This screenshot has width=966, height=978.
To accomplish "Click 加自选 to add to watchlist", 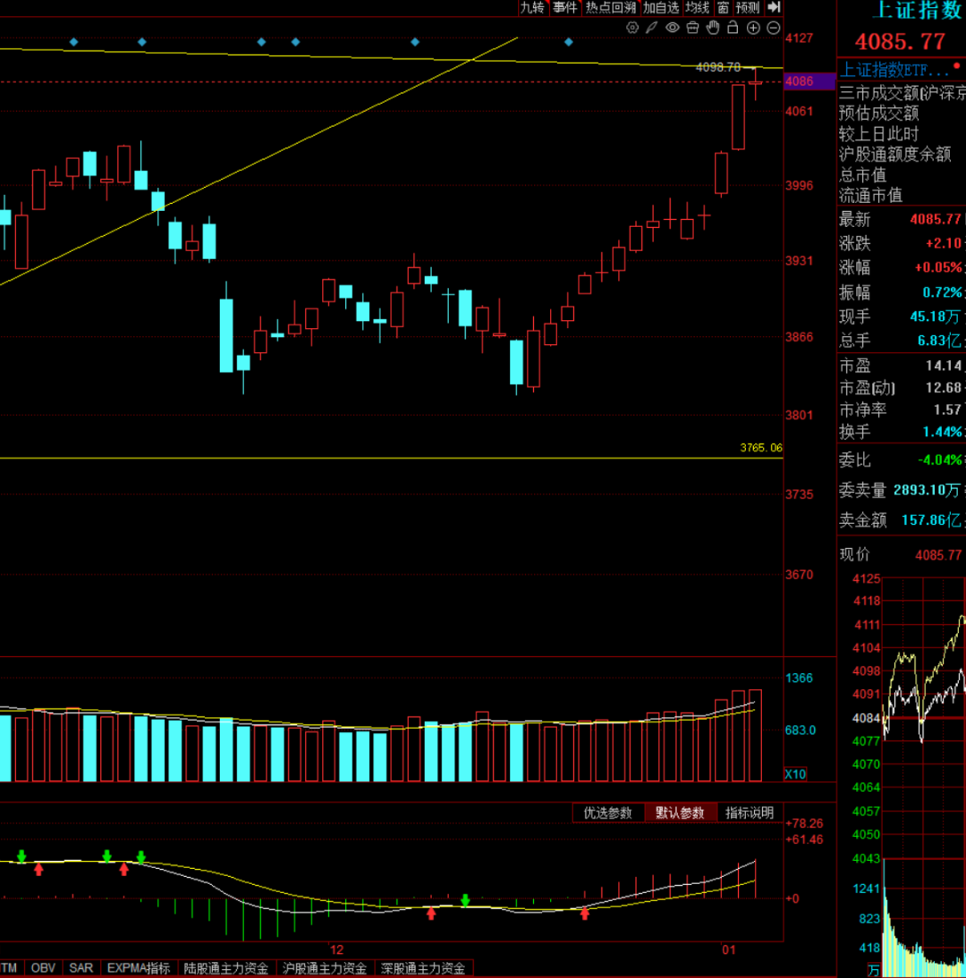I will click(661, 7).
